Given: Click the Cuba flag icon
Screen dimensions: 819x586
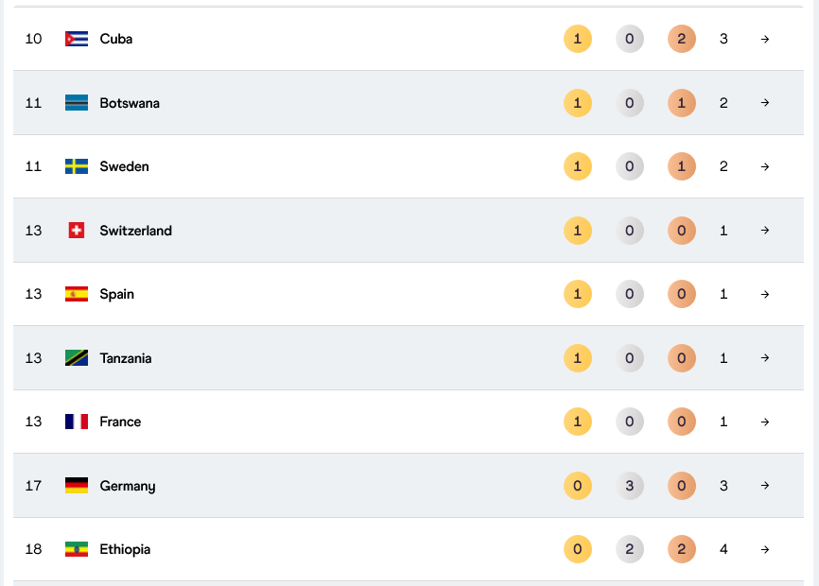Looking at the screenshot, I should pos(77,39).
